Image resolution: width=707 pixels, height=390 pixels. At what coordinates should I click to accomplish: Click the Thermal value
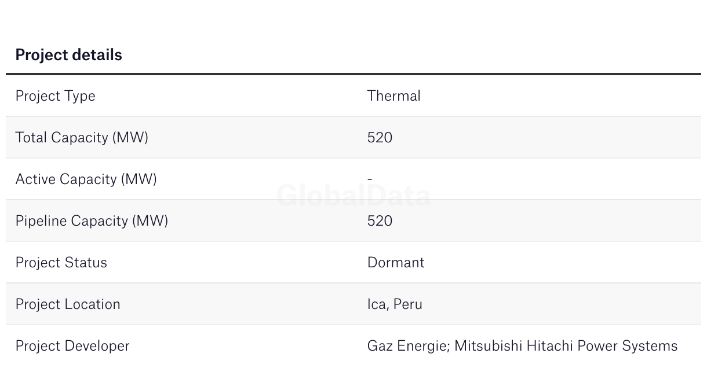[394, 95]
